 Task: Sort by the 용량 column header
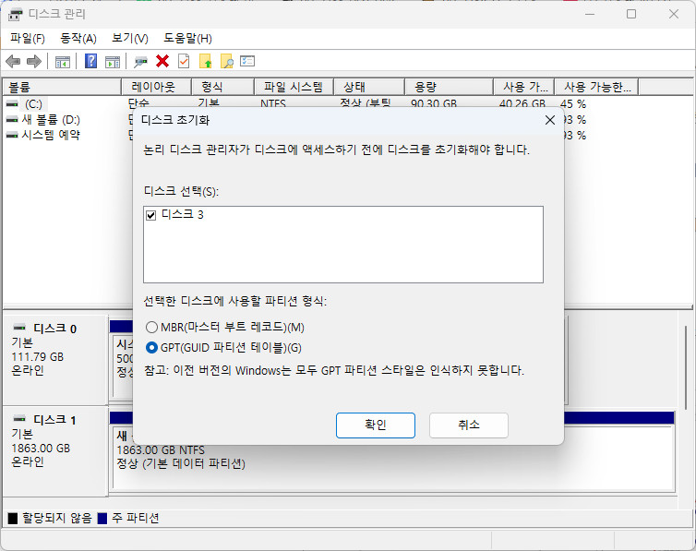point(450,87)
